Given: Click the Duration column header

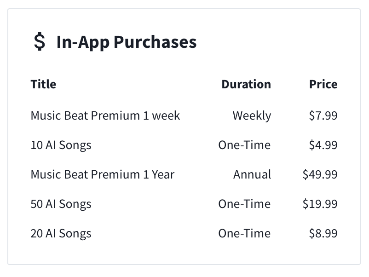Looking at the screenshot, I should pos(246,84).
